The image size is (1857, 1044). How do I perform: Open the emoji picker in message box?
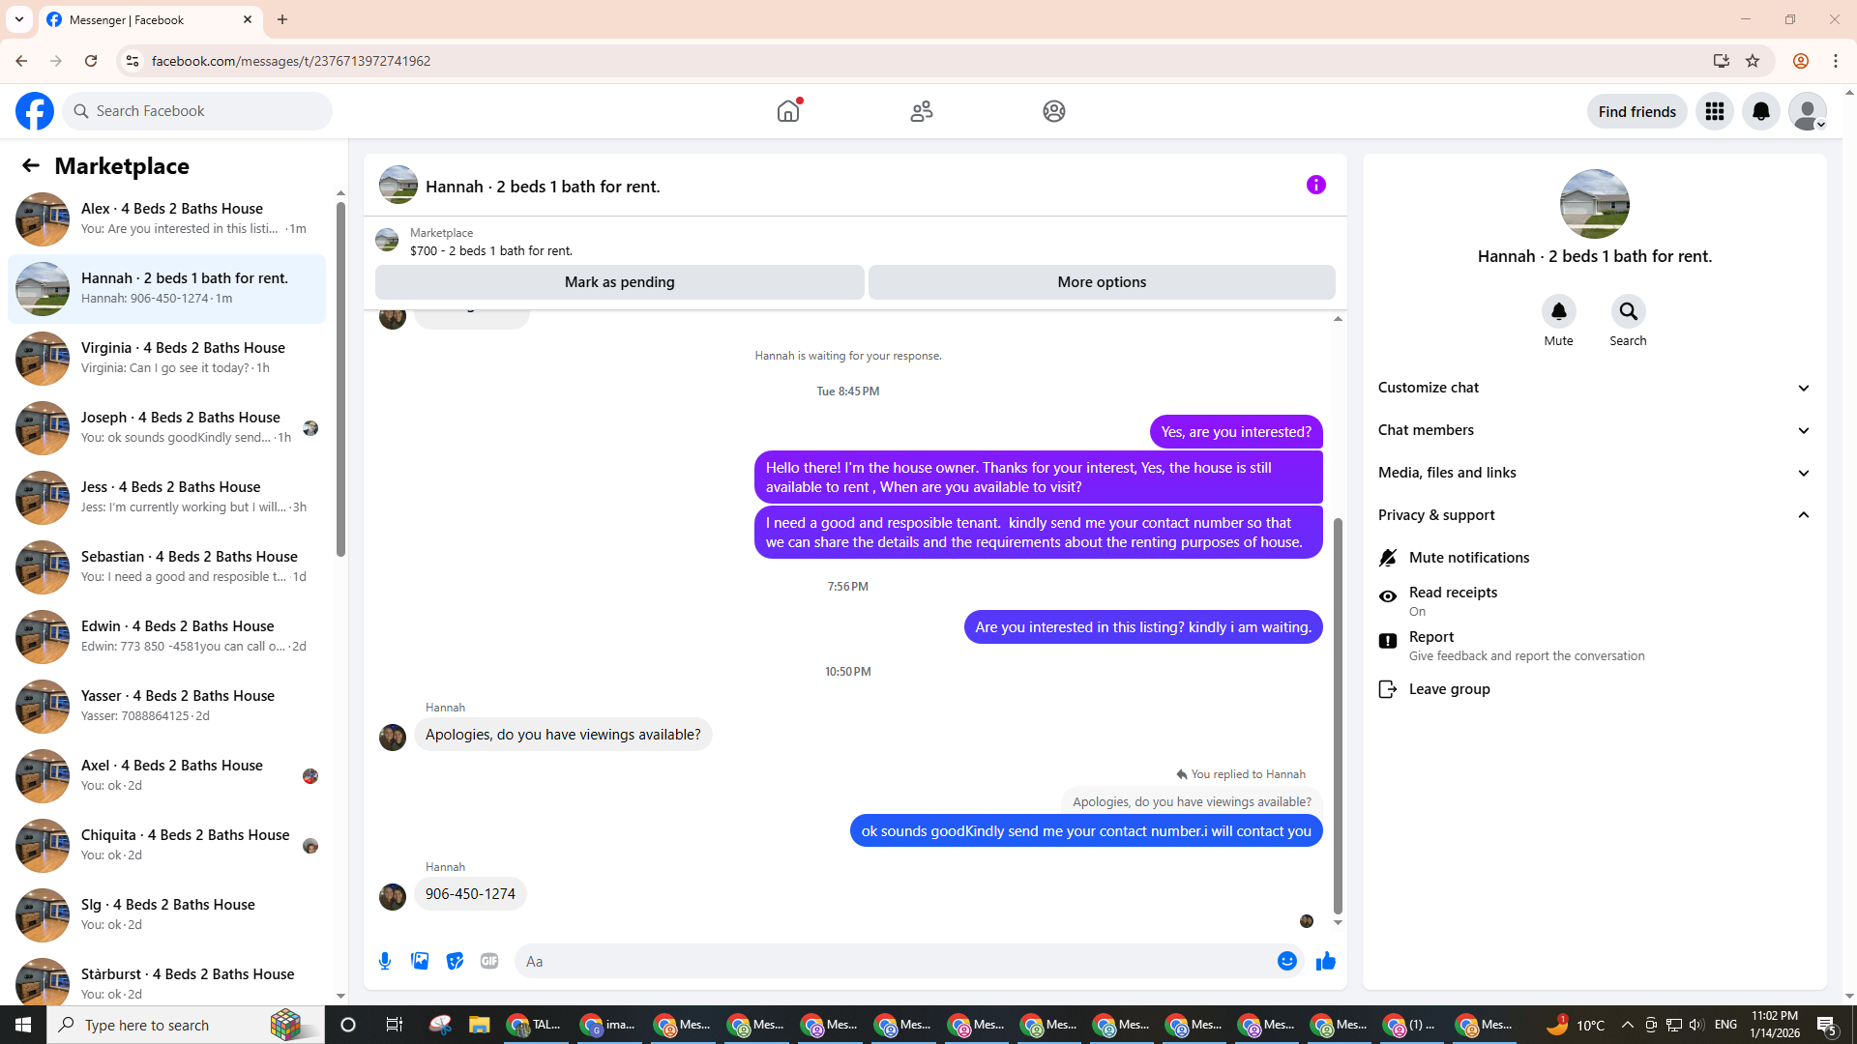tap(1286, 961)
